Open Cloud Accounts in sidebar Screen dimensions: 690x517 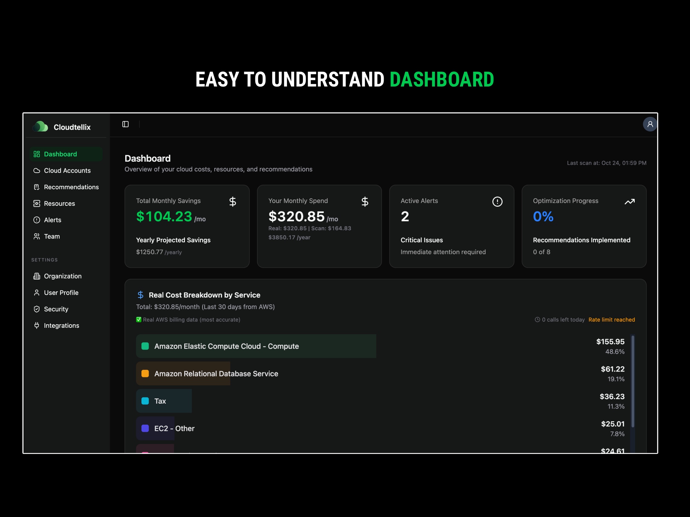click(67, 171)
